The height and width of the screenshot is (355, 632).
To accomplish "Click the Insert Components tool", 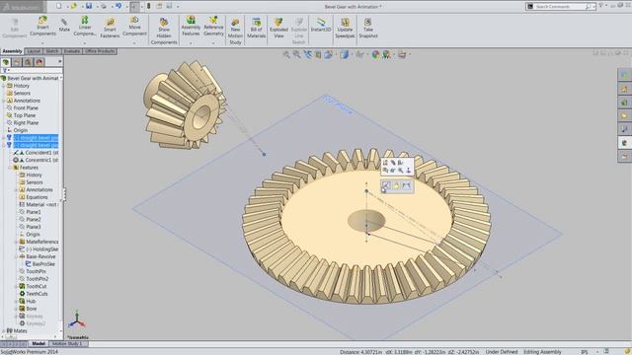I will point(42,26).
